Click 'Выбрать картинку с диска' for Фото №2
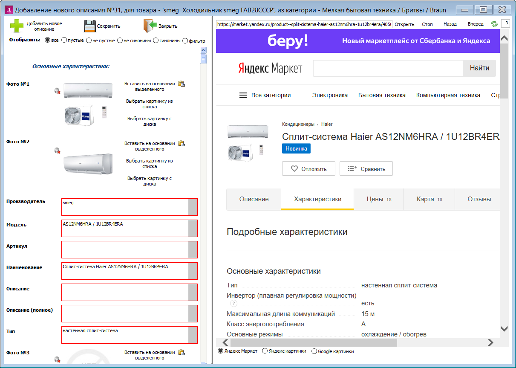This screenshot has height=368, width=516. pos(150,181)
